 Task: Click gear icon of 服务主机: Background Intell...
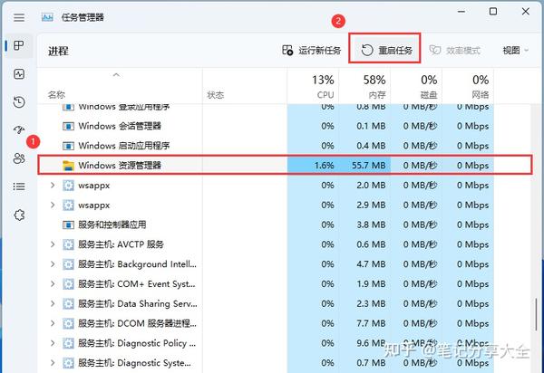click(x=68, y=264)
